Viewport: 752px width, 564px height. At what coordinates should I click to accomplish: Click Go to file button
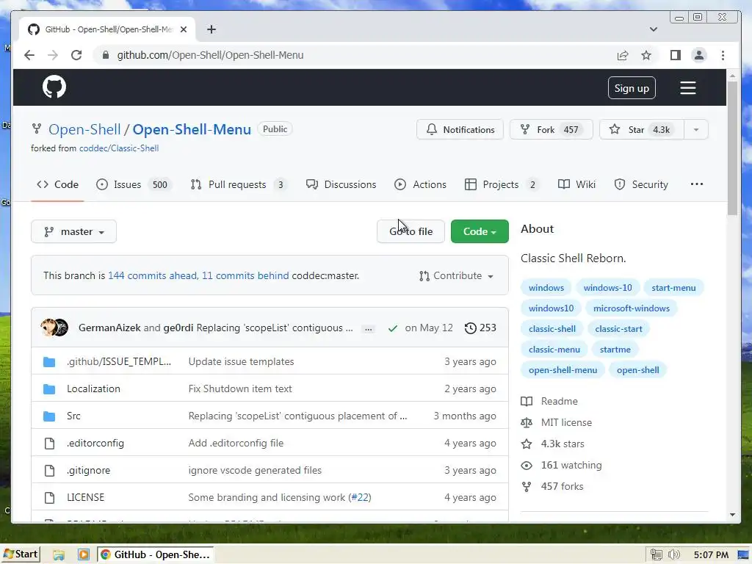point(411,231)
